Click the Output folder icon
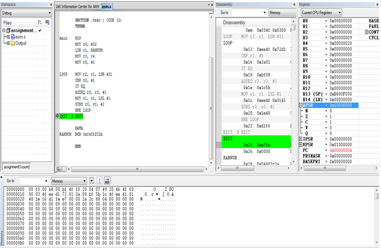This screenshot has height=249, width=381. (13, 43)
